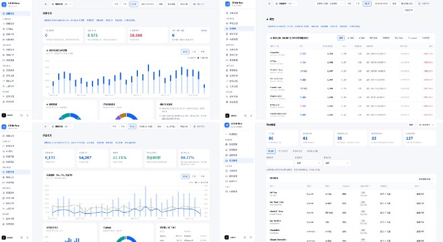Click the sidebar footer arrow icon in the 80/61/35 panel
This screenshot has height=242, width=443.
(x=251, y=237)
